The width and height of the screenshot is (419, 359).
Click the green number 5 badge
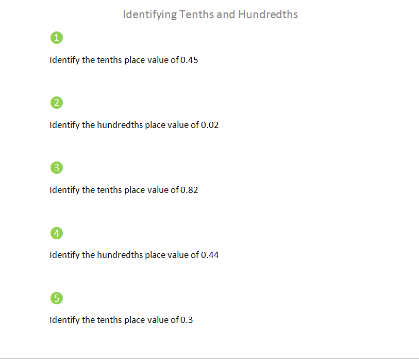pos(57,298)
